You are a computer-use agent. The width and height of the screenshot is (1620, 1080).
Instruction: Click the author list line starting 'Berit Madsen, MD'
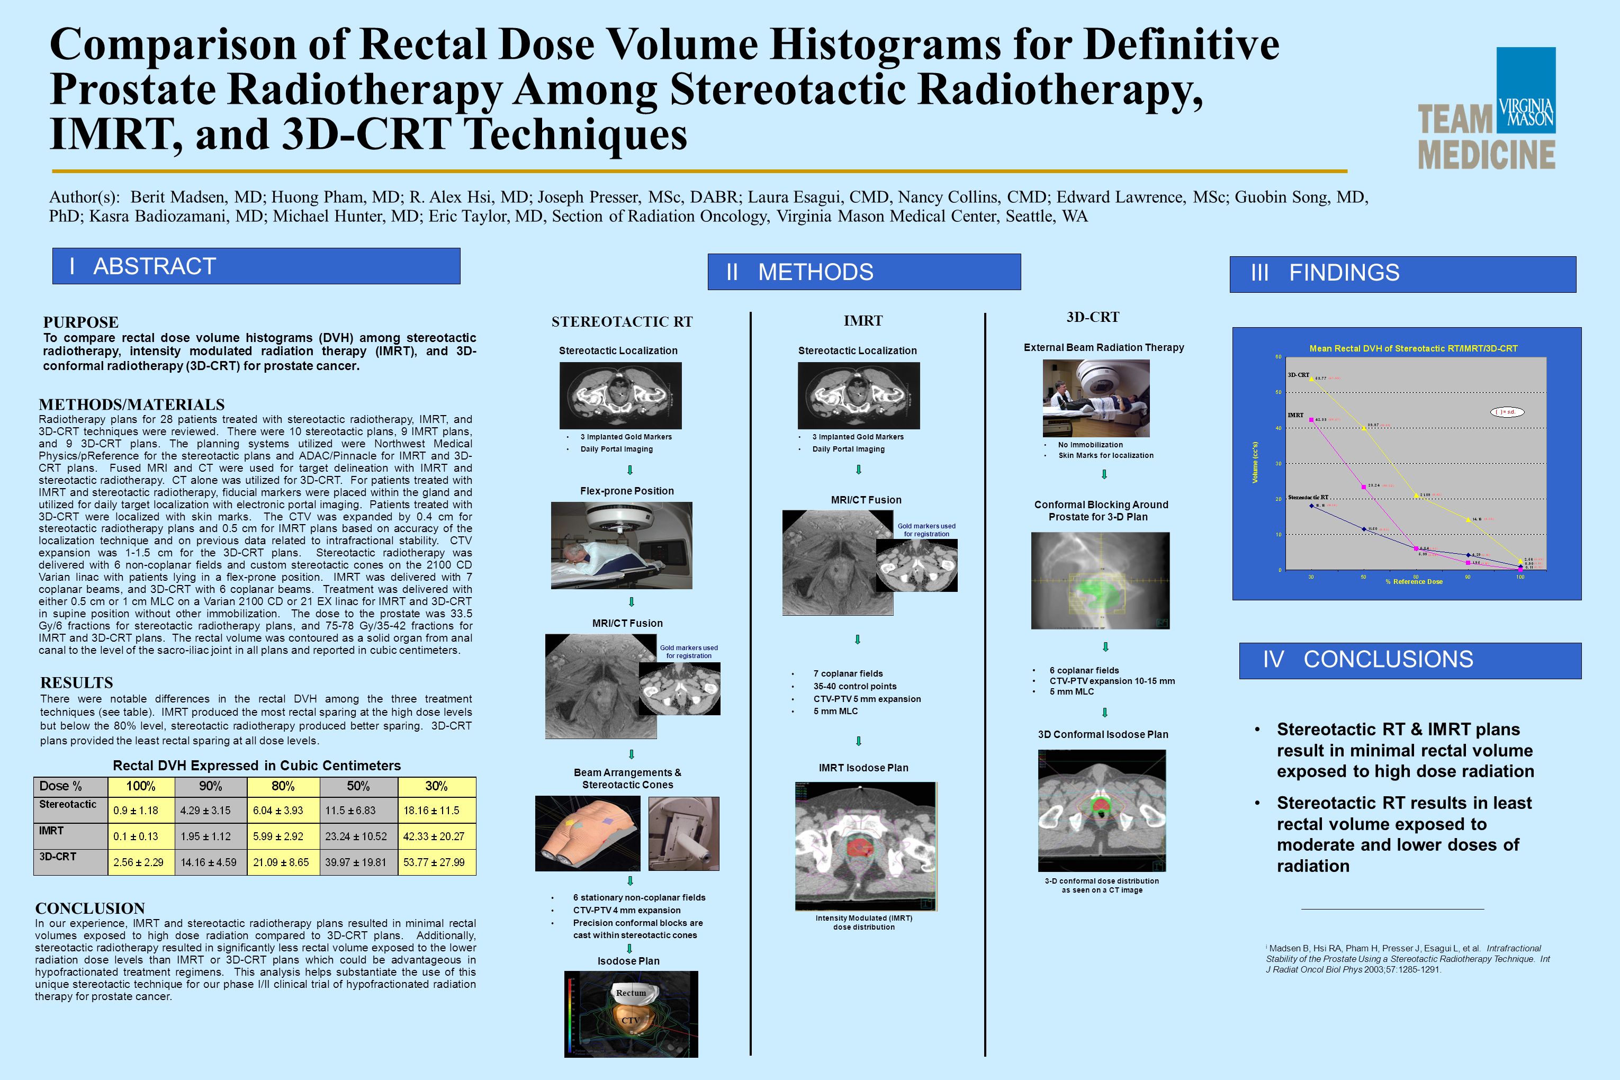tap(709, 206)
